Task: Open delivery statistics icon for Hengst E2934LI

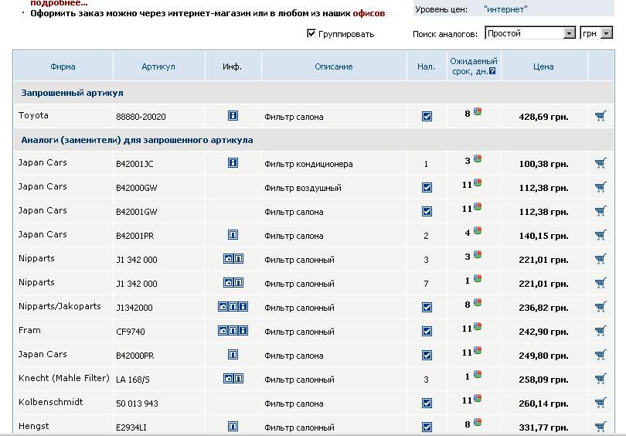Action: [x=478, y=424]
